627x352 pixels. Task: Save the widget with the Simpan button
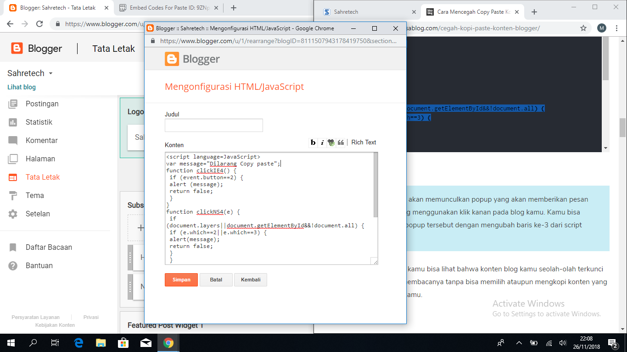[181, 280]
